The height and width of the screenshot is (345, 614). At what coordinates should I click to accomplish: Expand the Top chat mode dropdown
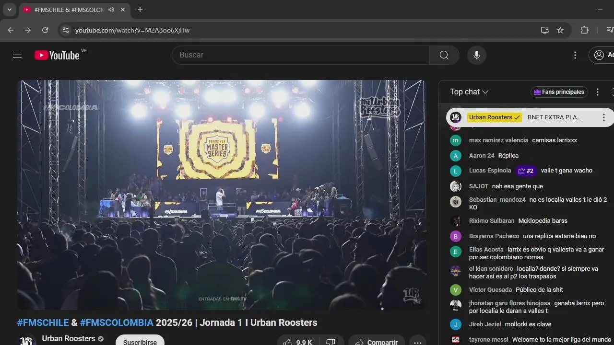469,92
